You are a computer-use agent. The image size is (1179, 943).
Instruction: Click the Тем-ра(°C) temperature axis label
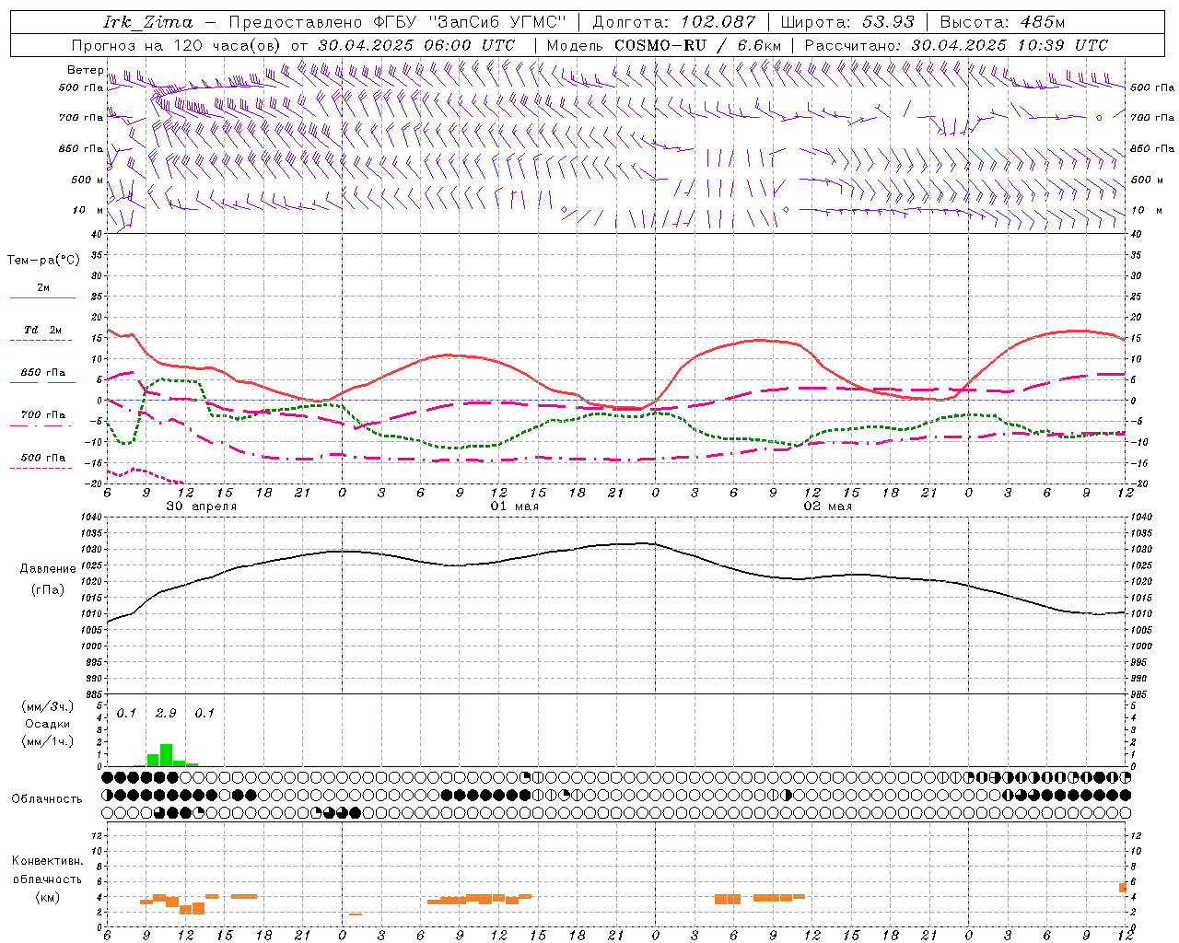coord(43,261)
